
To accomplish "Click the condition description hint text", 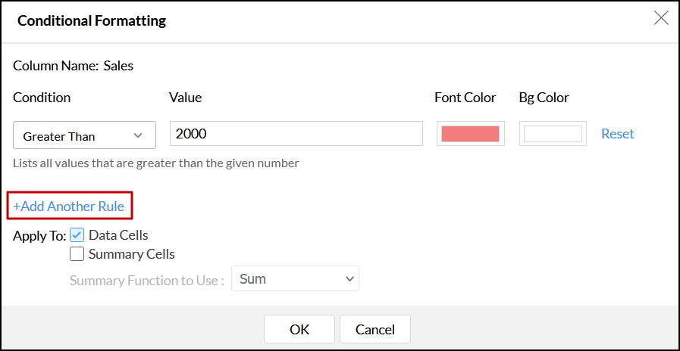I will [156, 163].
